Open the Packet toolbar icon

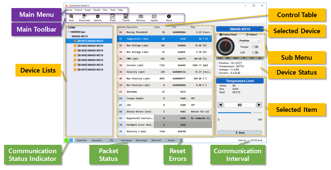[126, 16]
